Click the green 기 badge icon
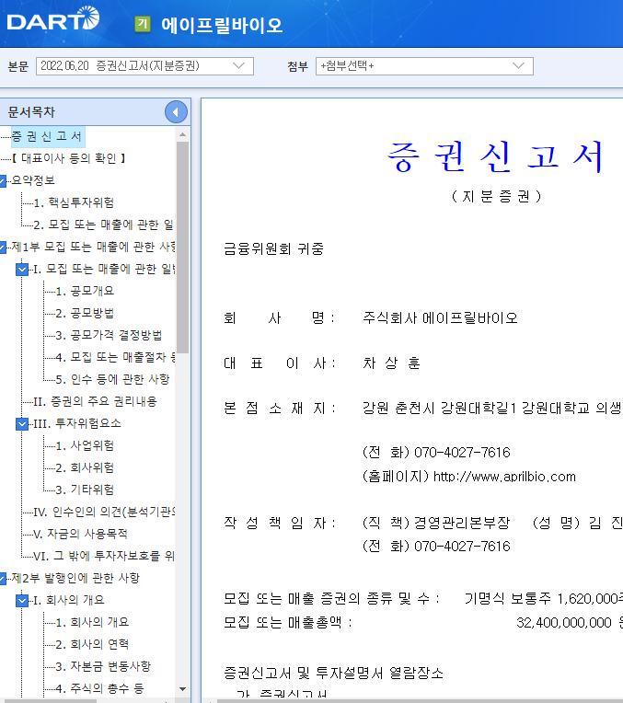The height and width of the screenshot is (703, 623). [143, 24]
